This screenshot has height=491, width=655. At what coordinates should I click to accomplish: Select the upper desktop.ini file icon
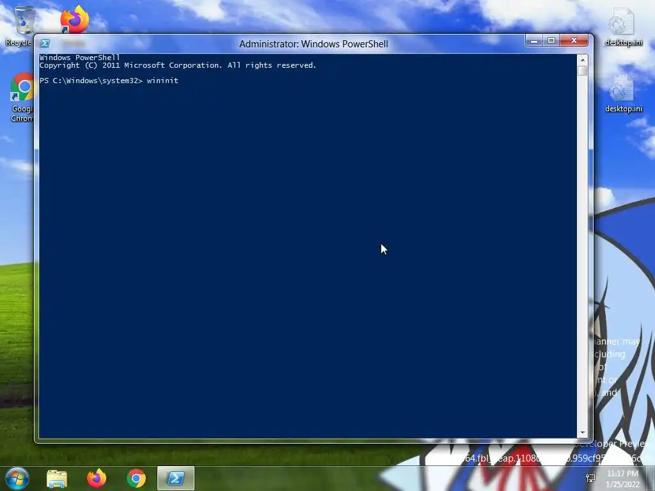pos(624,27)
